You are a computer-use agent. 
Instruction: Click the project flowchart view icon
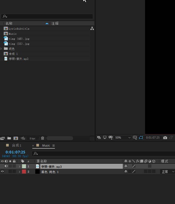coord(92,29)
